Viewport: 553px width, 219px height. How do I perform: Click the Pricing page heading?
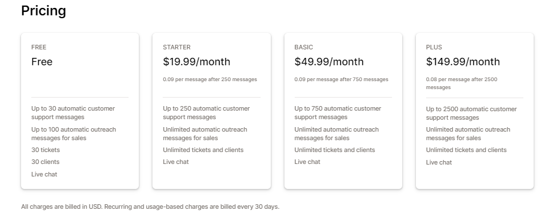point(43,11)
